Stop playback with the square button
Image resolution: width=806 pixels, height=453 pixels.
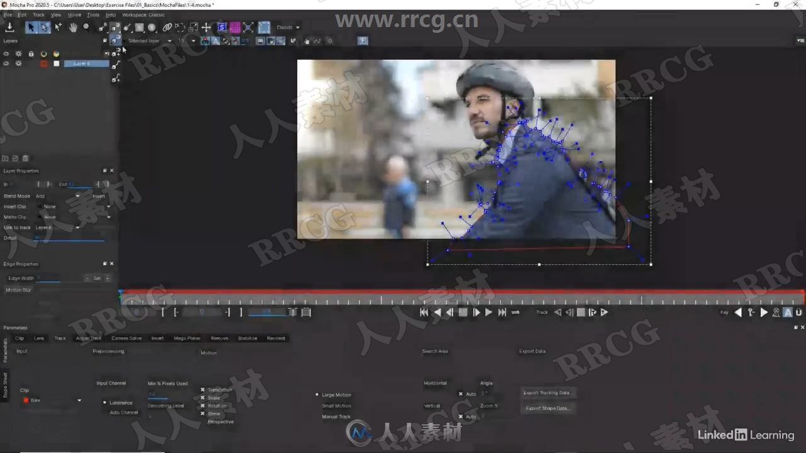click(463, 312)
